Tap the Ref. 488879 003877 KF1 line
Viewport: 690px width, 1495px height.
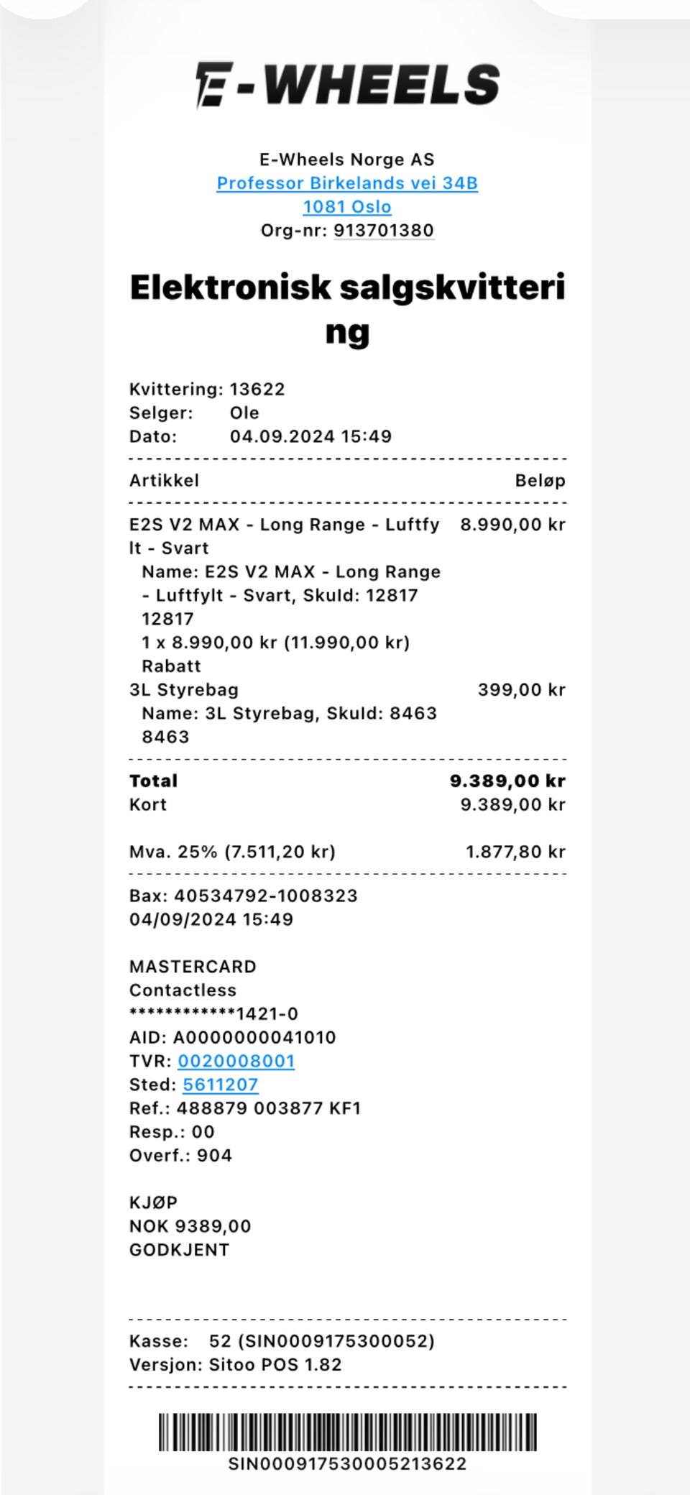click(x=245, y=1108)
